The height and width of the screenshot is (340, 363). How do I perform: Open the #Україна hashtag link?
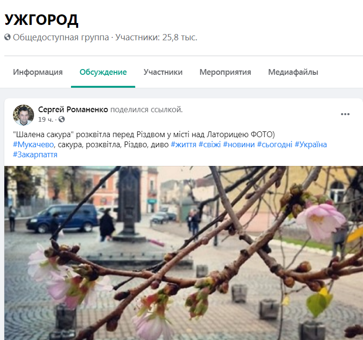click(x=310, y=144)
